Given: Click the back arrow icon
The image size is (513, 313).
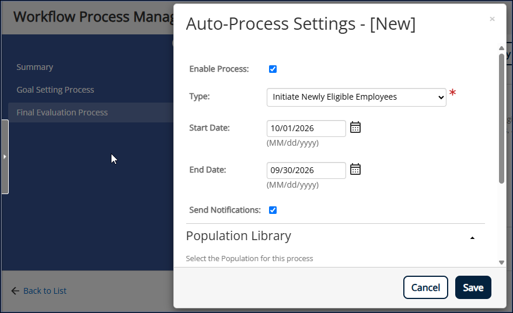Looking at the screenshot, I should 15,291.
